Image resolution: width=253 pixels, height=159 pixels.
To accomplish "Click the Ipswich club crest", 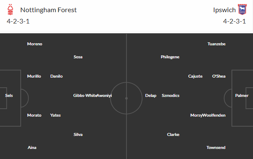I will click(242, 10).
